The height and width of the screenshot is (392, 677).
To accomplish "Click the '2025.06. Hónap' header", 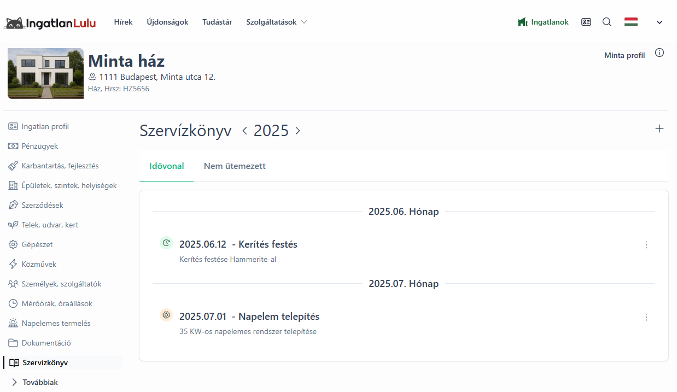I will [x=404, y=212].
